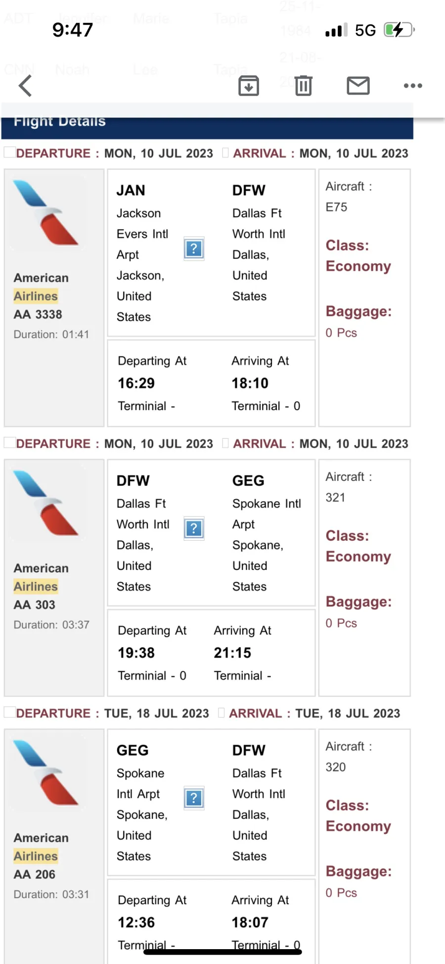The image size is (445, 964).
Task: Open the three-dots more options menu
Action: coord(413,86)
